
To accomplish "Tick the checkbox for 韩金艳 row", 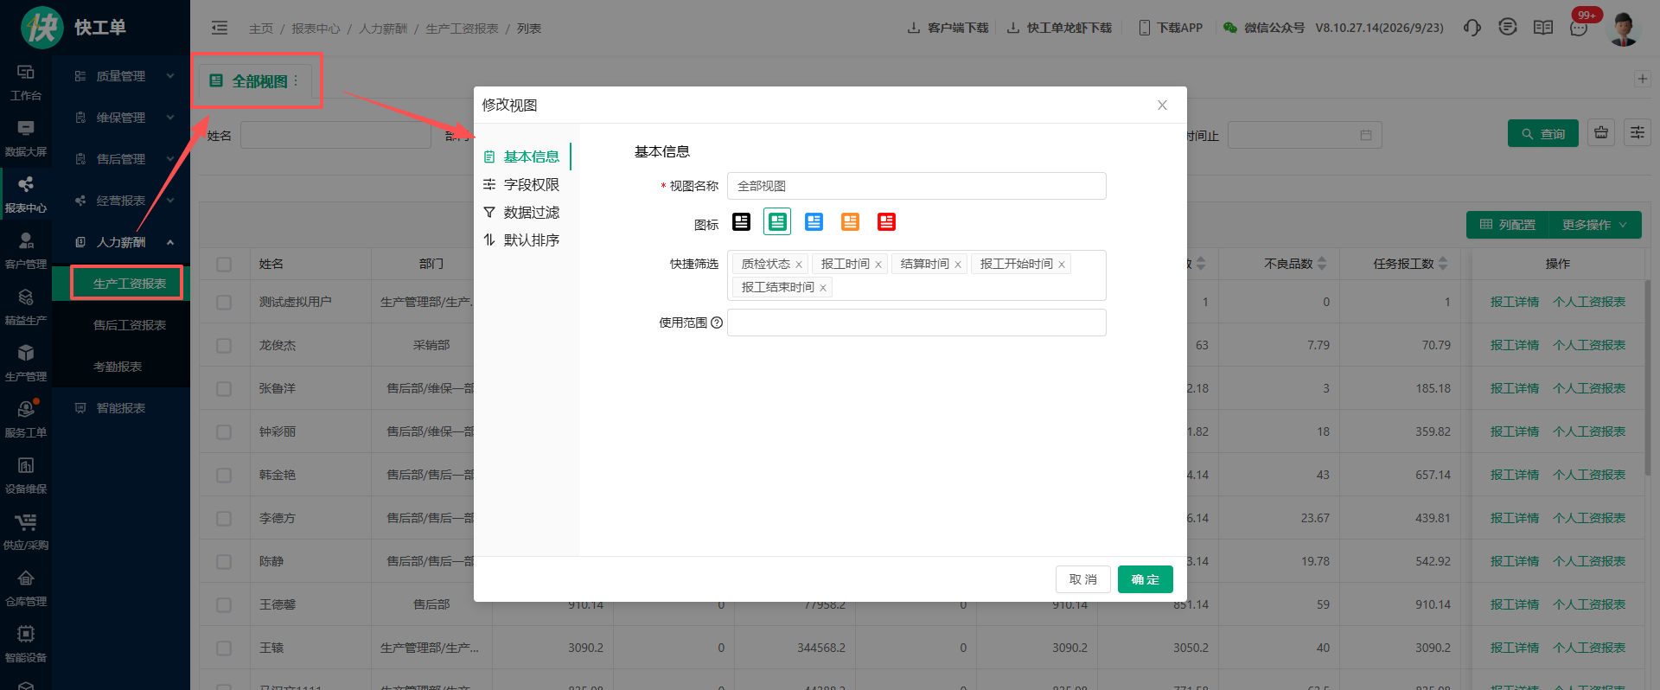I will 224,476.
